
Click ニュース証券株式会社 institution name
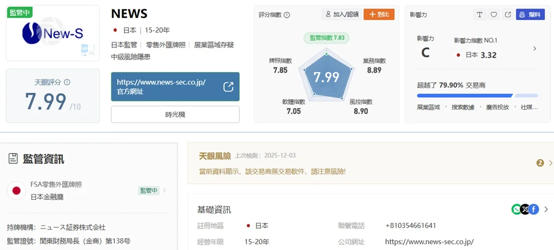(x=73, y=227)
